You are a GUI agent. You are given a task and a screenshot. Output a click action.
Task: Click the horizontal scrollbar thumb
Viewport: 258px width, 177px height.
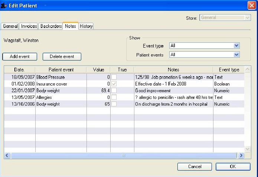pyautogui.click(x=124, y=155)
